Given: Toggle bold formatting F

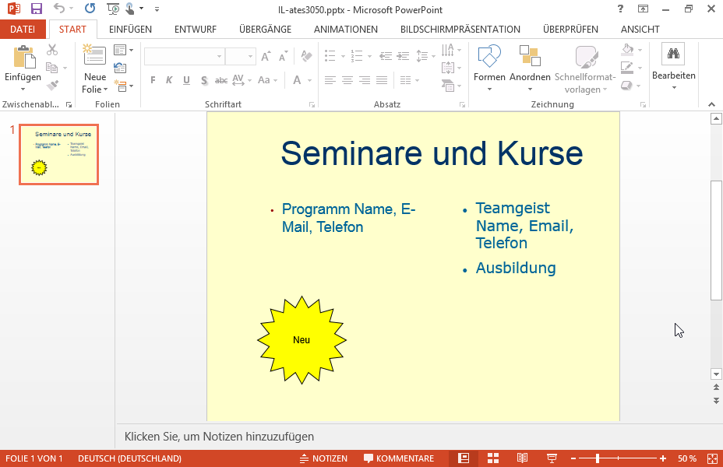Looking at the screenshot, I should click(x=153, y=80).
